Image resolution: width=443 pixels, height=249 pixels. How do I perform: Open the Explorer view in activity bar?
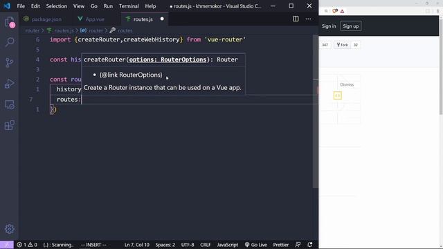tap(10, 22)
